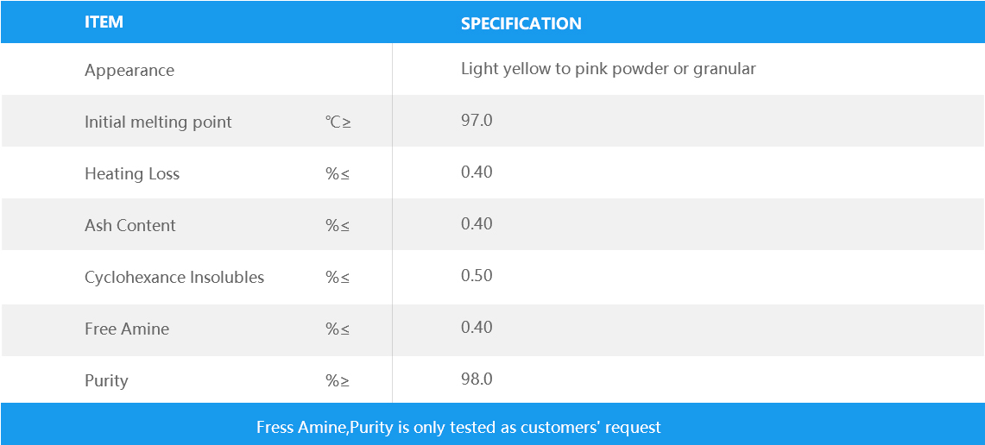Click the %≤ unit beside Cyclohexance Insolubles
985x445 pixels.
tap(338, 277)
